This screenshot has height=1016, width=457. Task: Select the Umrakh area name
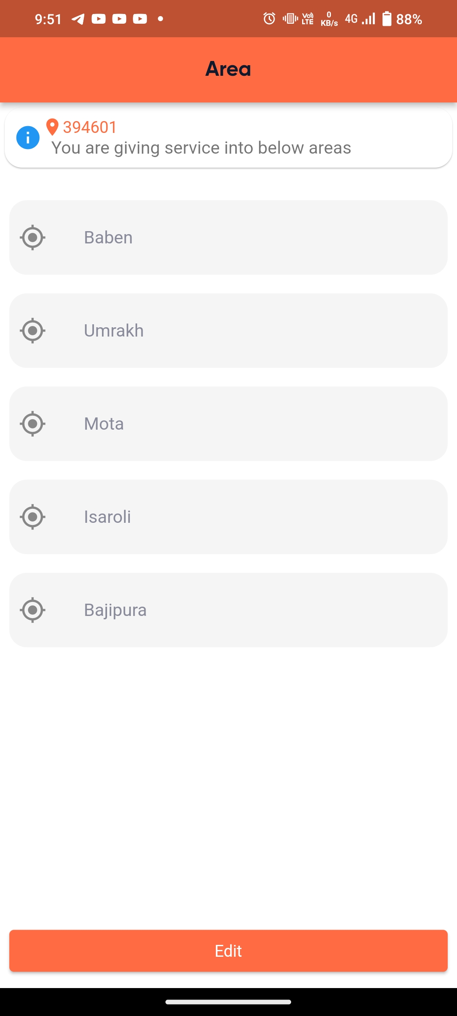pyautogui.click(x=114, y=331)
